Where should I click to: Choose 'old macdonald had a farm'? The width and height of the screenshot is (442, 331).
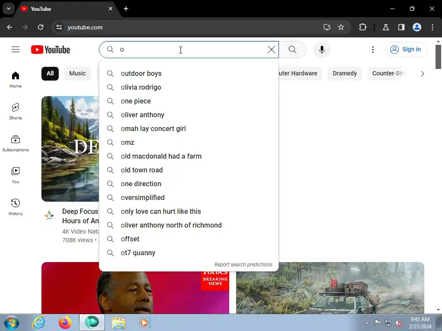pyautogui.click(x=189, y=156)
